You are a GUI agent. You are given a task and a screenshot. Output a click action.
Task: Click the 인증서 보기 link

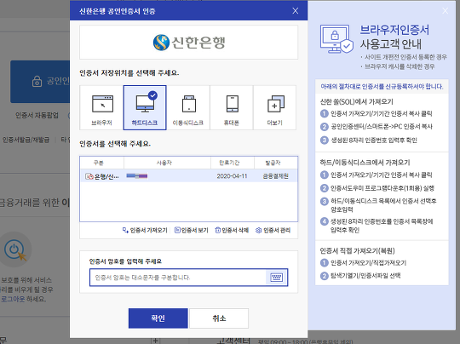192,230
